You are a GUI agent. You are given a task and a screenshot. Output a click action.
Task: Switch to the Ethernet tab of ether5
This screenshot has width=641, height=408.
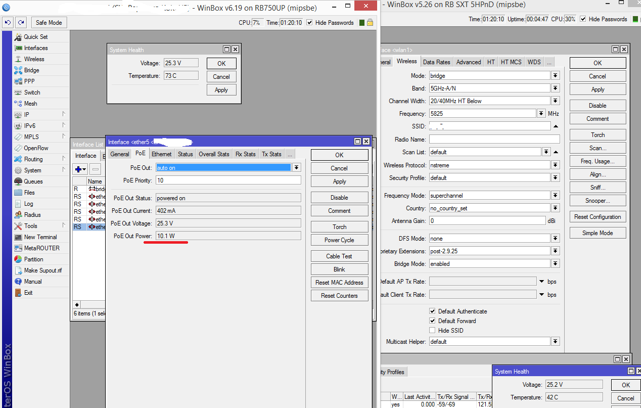click(162, 154)
